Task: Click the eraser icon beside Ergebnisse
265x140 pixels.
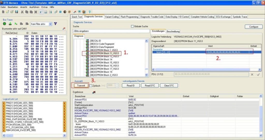Action: pos(94,92)
